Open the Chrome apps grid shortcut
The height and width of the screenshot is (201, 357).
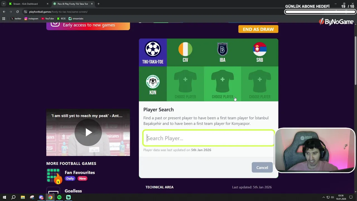[x=4, y=19]
